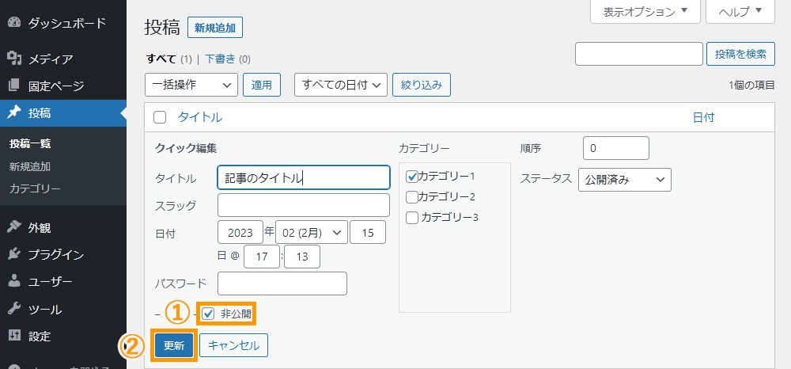Click the キャンセル button
Image resolution: width=791 pixels, height=369 pixels.
pyautogui.click(x=233, y=346)
